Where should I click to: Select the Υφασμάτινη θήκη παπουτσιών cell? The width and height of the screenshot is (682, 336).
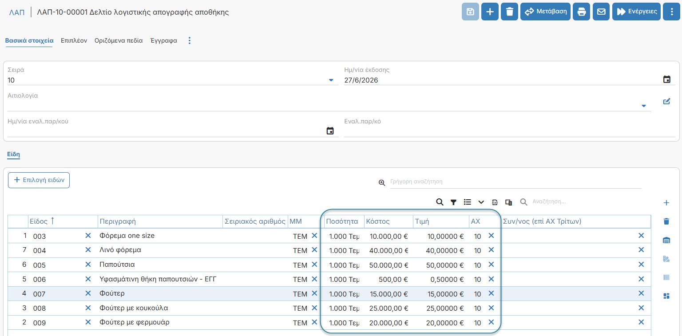pyautogui.click(x=160, y=279)
